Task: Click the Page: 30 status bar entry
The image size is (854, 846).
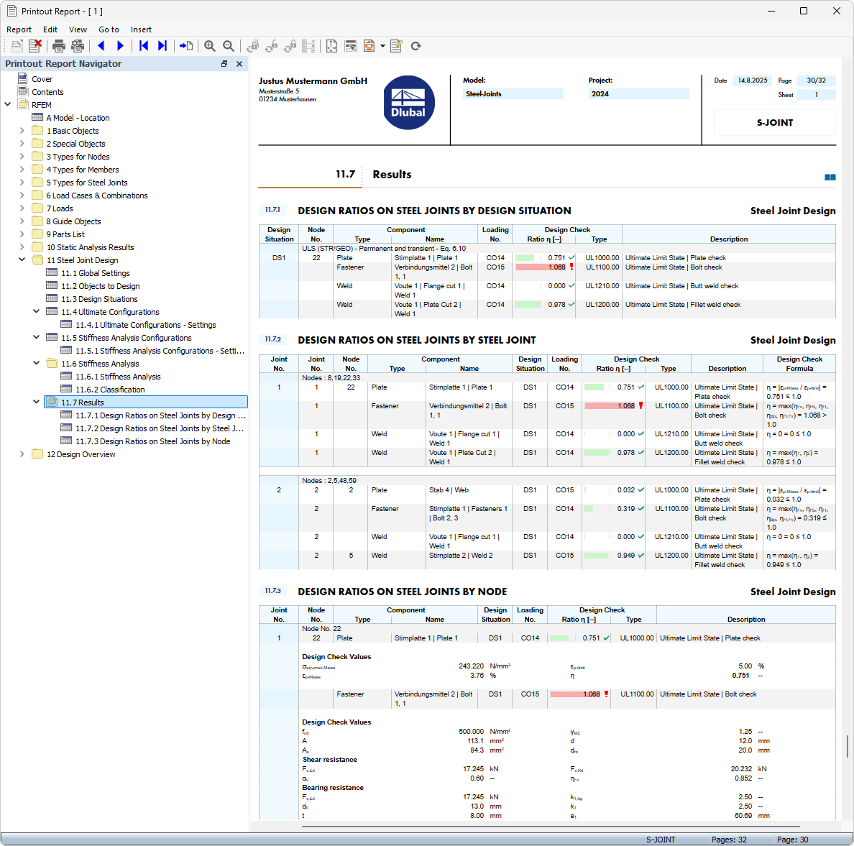Action: coord(792,840)
